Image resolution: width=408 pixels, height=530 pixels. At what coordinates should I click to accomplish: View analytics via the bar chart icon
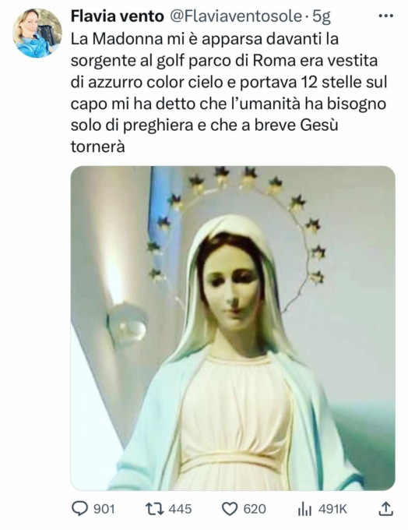[304, 509]
